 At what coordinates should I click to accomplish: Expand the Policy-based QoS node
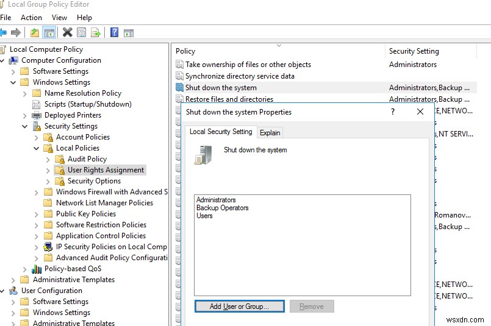tap(25, 269)
